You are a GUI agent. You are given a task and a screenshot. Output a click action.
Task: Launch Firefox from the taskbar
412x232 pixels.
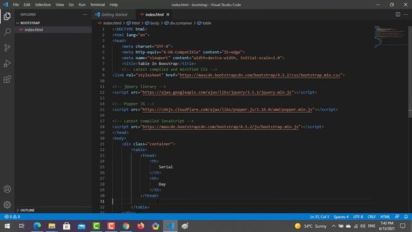(x=141, y=226)
